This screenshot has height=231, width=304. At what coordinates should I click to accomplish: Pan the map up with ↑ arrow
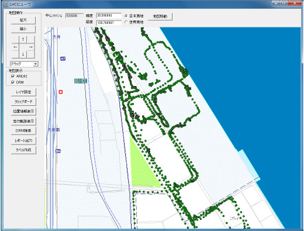[23, 40]
